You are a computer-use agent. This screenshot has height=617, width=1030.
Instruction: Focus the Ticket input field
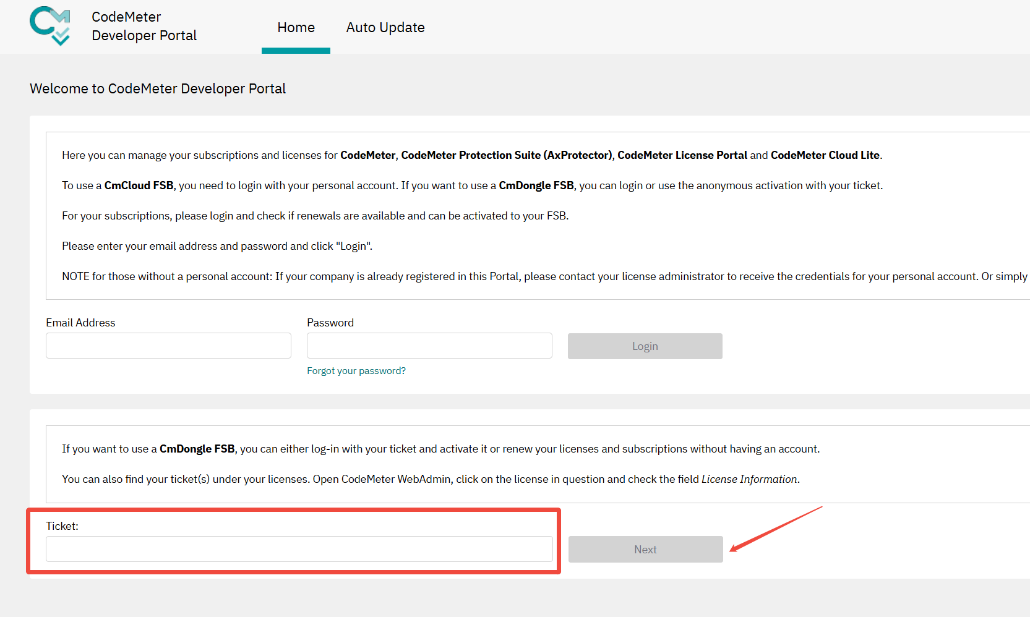click(299, 549)
